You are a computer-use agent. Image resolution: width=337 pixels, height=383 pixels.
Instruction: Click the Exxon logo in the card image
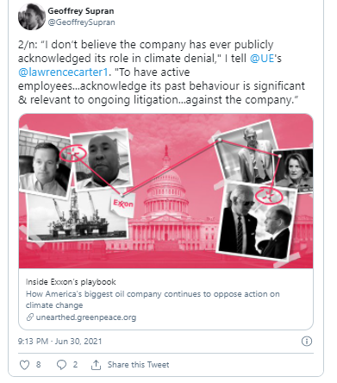pyautogui.click(x=123, y=204)
